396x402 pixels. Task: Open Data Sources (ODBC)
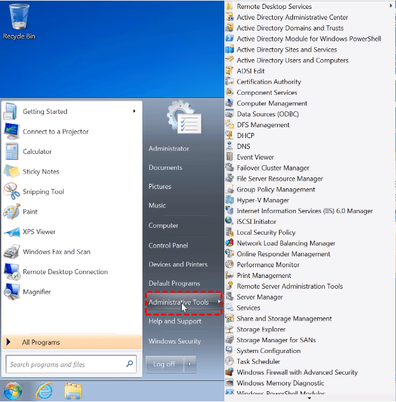[x=268, y=114]
